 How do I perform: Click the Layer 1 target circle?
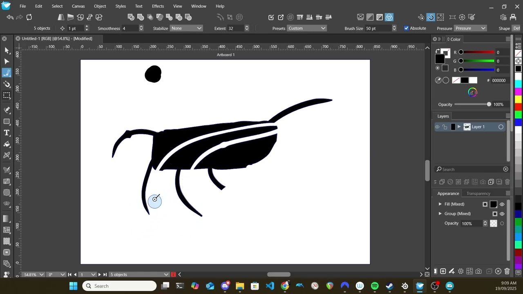coord(501,127)
